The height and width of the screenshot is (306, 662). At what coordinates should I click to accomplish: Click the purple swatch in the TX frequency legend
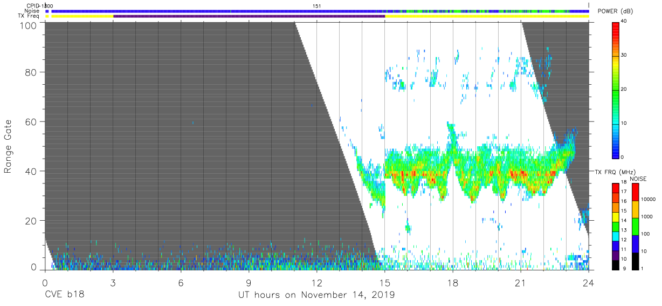click(x=615, y=255)
